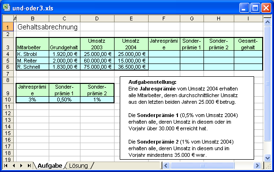Screen dimensions: 274x172
Task: Close the und-oder3.xls window
Action: pos(266,8)
